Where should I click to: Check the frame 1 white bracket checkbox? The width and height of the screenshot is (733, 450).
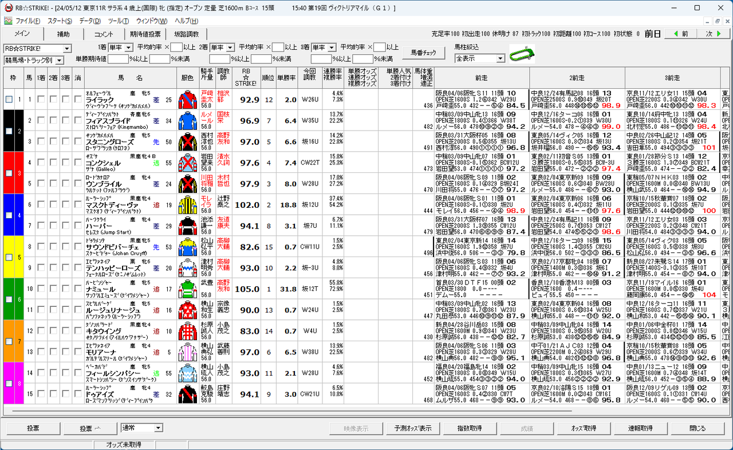pos(9,100)
